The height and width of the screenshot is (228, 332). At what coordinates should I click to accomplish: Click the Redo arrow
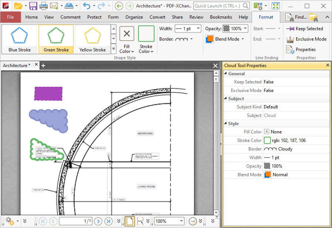pos(101,6)
